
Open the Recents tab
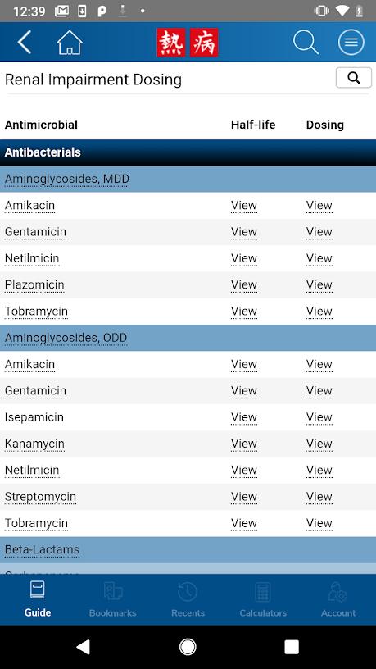188,600
